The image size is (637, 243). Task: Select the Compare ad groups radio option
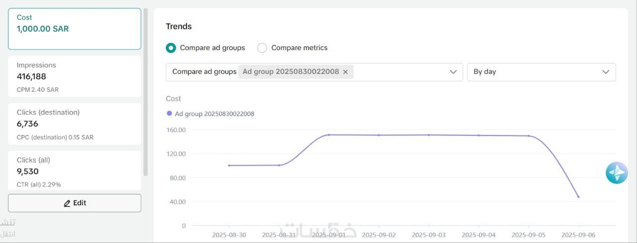point(171,48)
